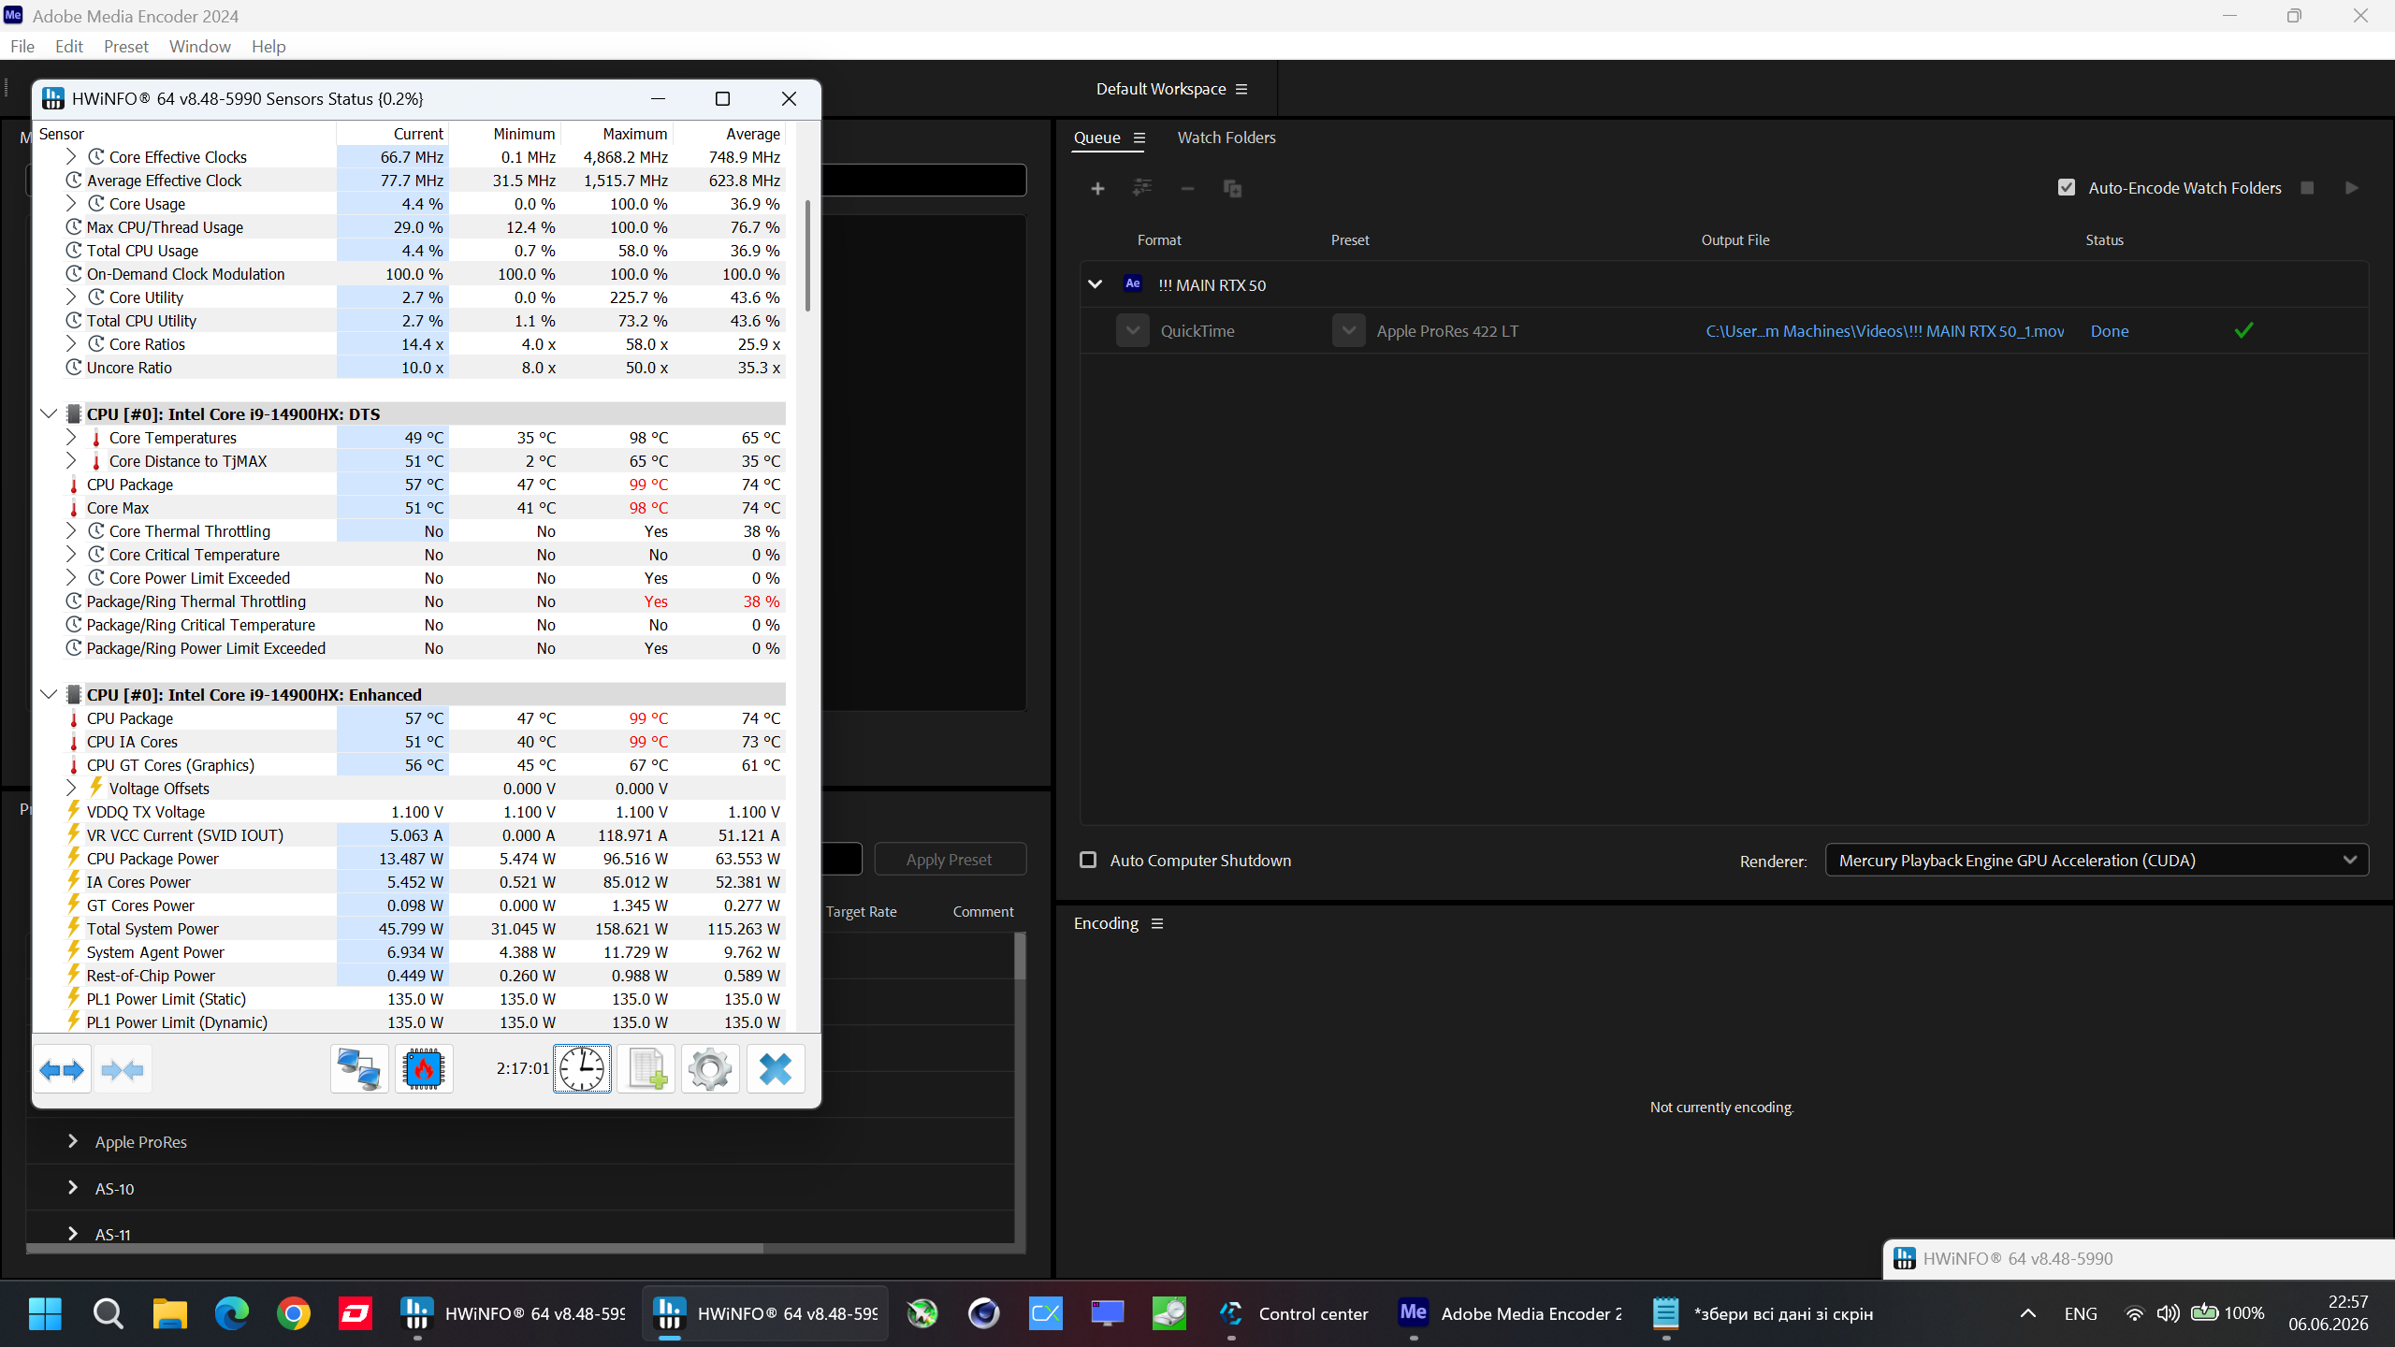This screenshot has height=1347, width=2395.
Task: Toggle Auto-Encode Watch Folders checkbox
Action: tap(2067, 188)
